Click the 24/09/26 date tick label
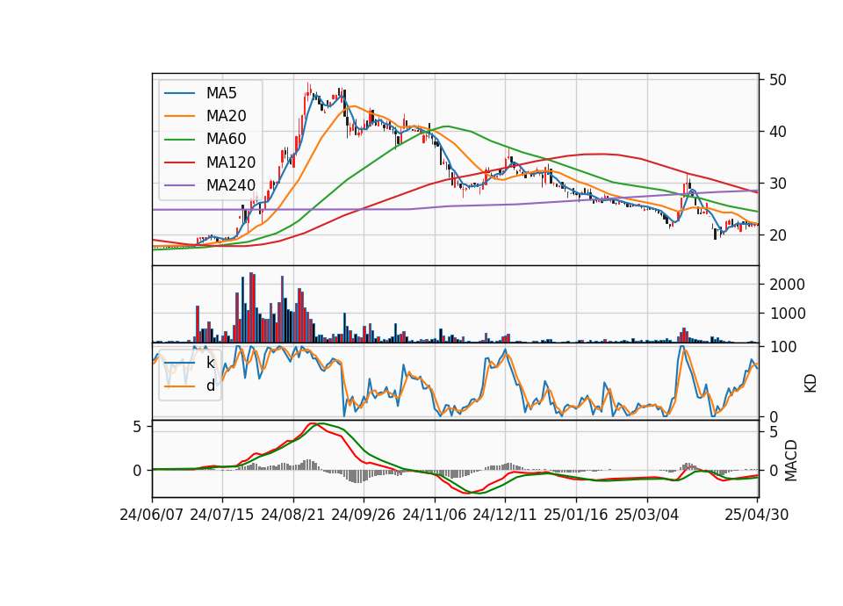Screen dimensions: 843x606 tap(364, 516)
